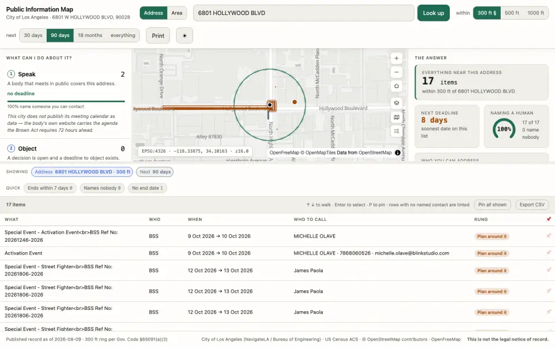Viewport: 555px width, 347px height.
Task: Zoom in on the map
Action: coord(397,58)
